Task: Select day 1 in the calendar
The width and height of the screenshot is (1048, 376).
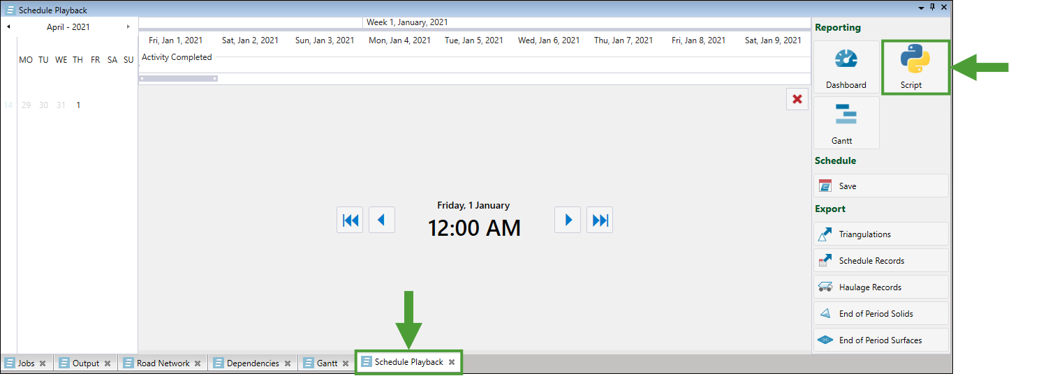Action: click(x=78, y=105)
